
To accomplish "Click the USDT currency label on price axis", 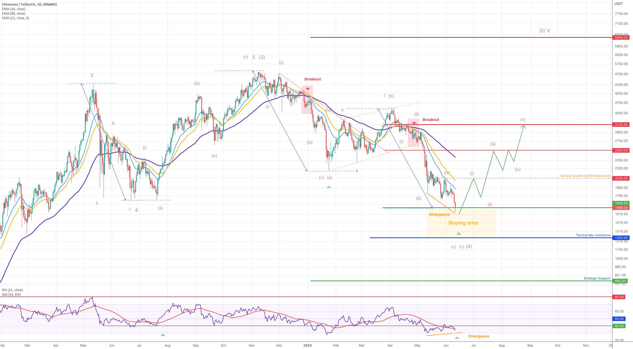I will (619, 4).
